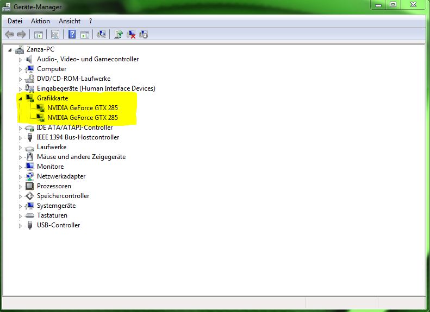The height and width of the screenshot is (312, 430).
Task: Click the Zanza-PC computer icon
Action: 20,49
